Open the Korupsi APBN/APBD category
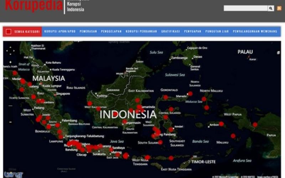This screenshot has height=178, width=285. pos(59,31)
